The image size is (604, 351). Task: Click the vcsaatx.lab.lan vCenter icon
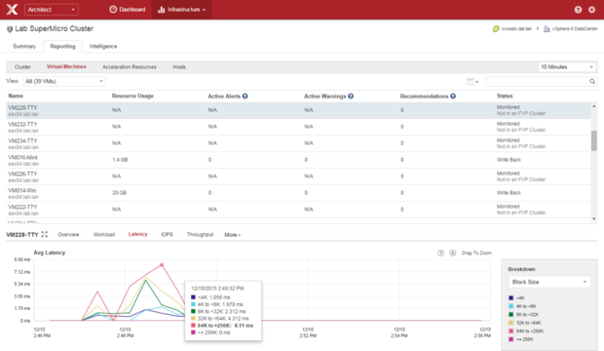496,29
